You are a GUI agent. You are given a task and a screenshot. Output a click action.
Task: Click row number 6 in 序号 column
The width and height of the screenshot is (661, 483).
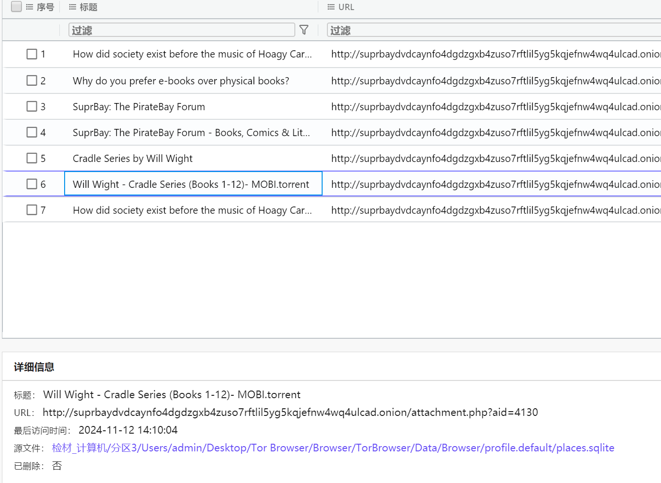43,184
